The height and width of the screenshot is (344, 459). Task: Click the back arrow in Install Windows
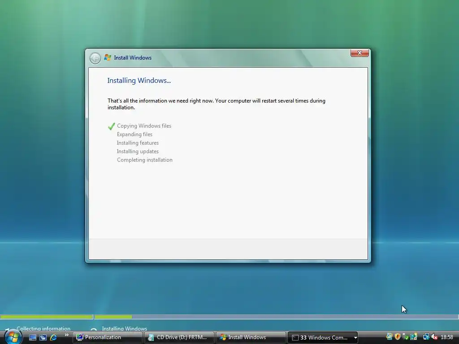click(x=95, y=58)
